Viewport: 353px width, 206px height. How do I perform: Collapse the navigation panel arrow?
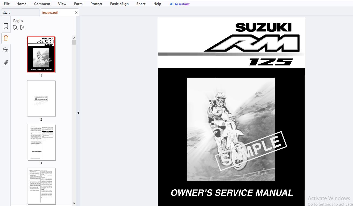tap(78, 113)
